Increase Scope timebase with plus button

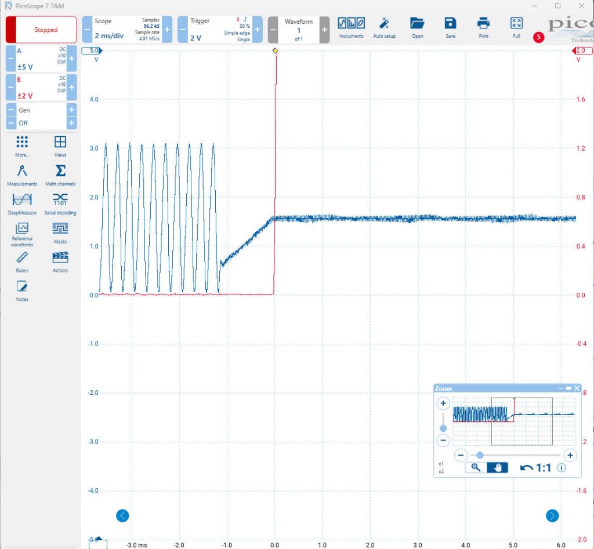pos(167,30)
